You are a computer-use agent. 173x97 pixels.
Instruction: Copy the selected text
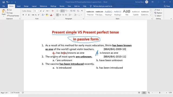pos(10,13)
